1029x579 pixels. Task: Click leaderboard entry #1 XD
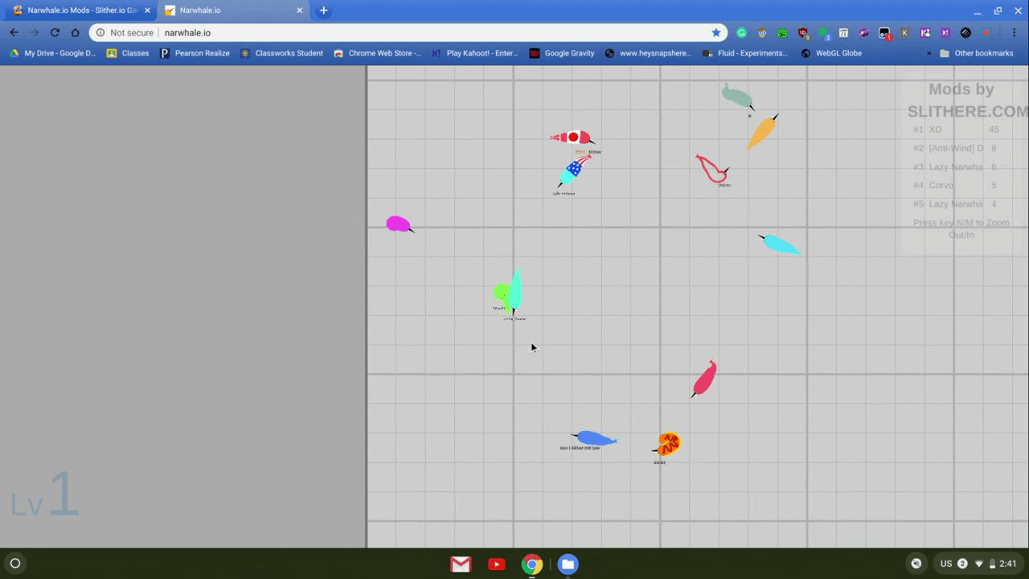956,129
